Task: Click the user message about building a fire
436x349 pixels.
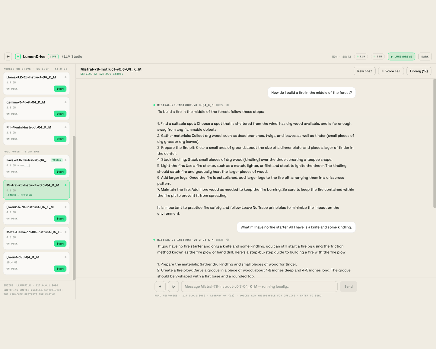Action: 312,93
